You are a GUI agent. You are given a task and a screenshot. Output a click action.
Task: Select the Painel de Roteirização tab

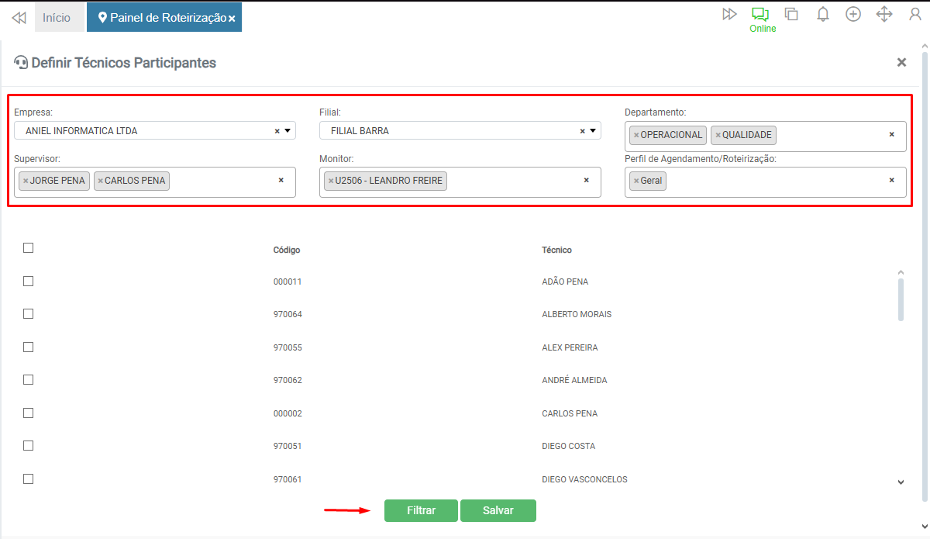click(164, 17)
